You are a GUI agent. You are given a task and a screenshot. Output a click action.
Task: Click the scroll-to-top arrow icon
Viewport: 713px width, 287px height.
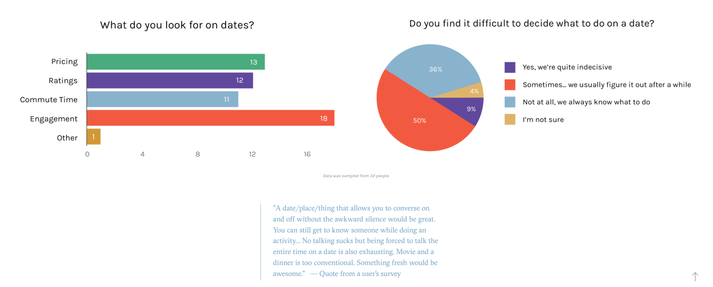click(695, 276)
